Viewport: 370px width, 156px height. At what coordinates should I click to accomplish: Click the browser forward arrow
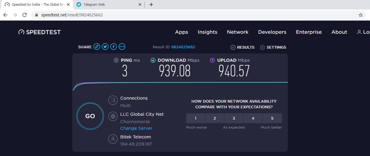point(15,15)
